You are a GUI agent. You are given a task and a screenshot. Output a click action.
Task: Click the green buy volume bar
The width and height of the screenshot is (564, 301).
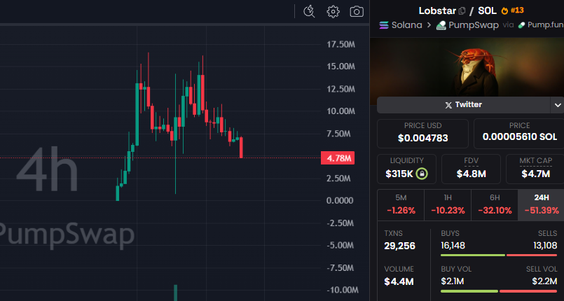point(469,291)
